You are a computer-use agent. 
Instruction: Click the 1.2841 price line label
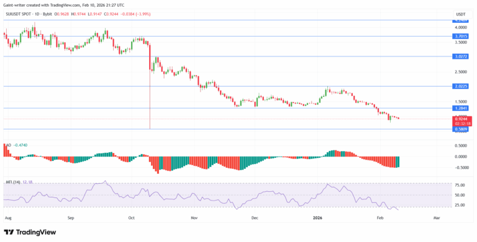coord(461,108)
